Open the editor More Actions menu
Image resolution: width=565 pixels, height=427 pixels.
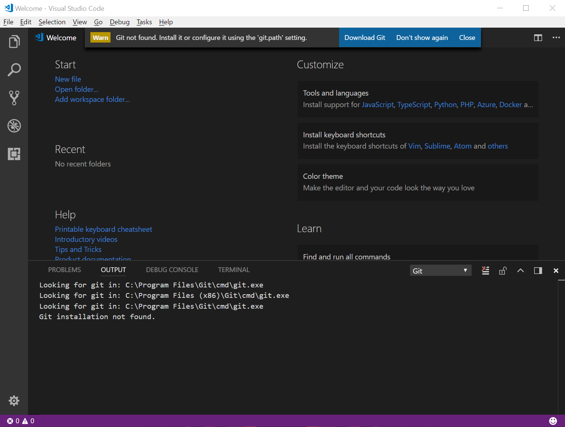[x=556, y=38]
